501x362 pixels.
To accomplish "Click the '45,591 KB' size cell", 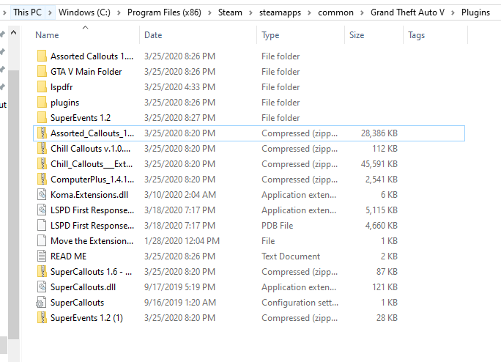I will pos(379,163).
